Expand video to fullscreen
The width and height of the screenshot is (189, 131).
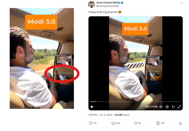pyautogui.click(x=179, y=107)
